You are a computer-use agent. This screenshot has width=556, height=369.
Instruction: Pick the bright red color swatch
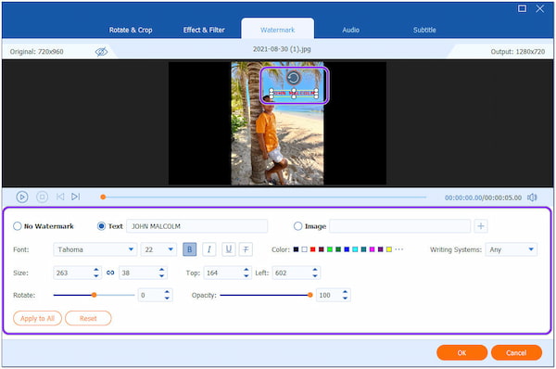click(313, 249)
